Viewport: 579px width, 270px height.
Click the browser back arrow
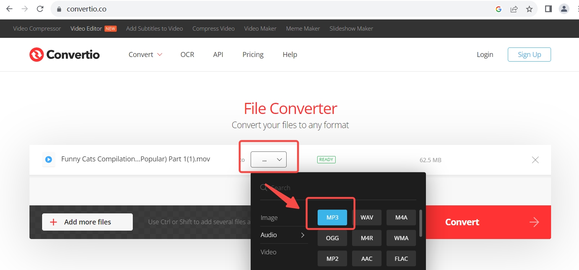click(x=9, y=9)
